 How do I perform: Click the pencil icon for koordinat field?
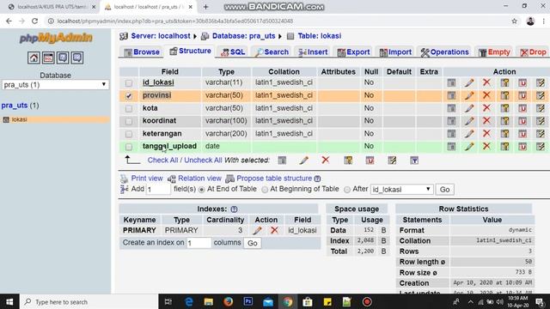469,121
